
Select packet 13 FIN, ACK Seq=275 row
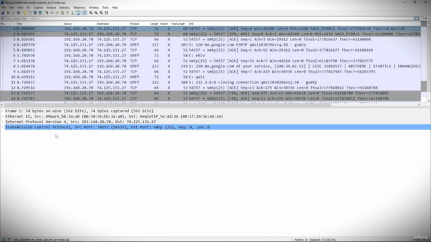(x=210, y=93)
